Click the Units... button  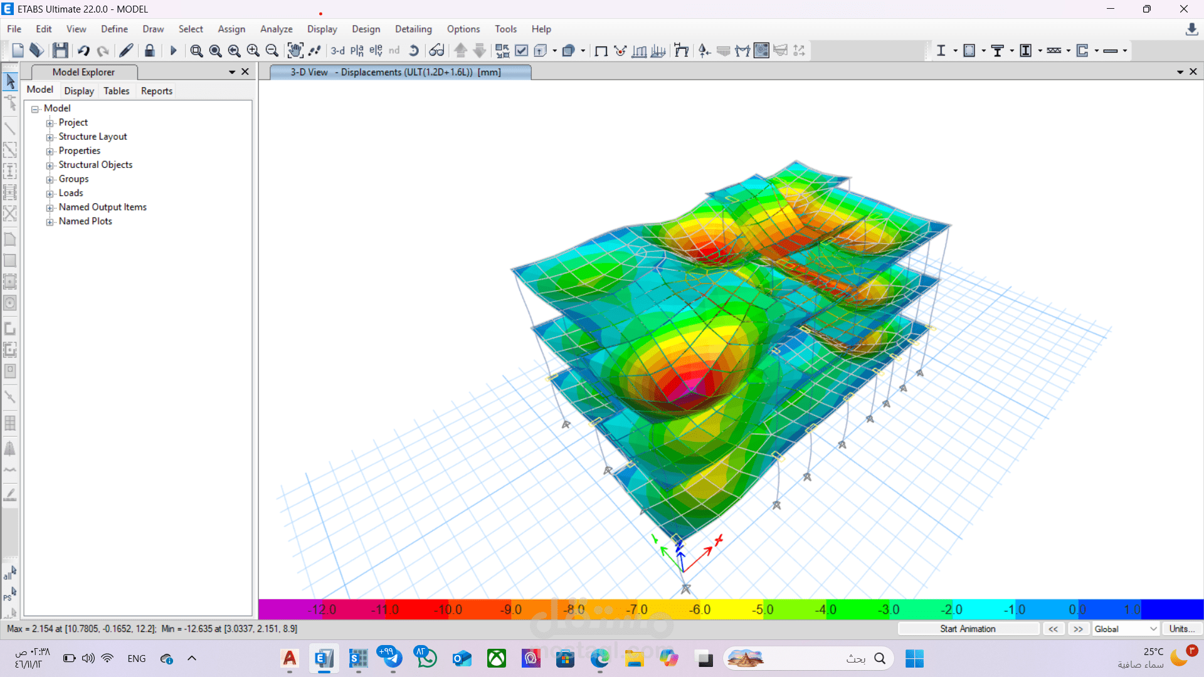click(x=1181, y=629)
